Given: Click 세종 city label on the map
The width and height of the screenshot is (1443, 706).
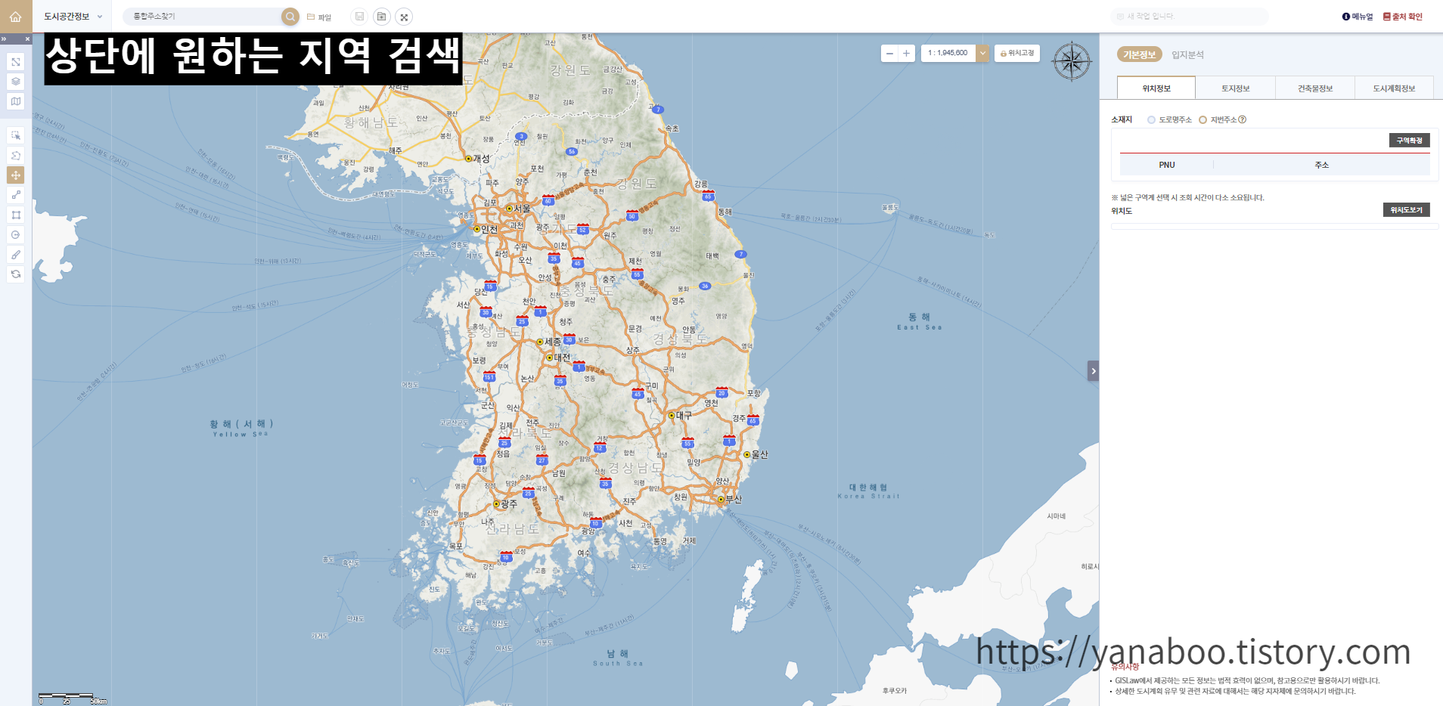Looking at the screenshot, I should coord(553,342).
